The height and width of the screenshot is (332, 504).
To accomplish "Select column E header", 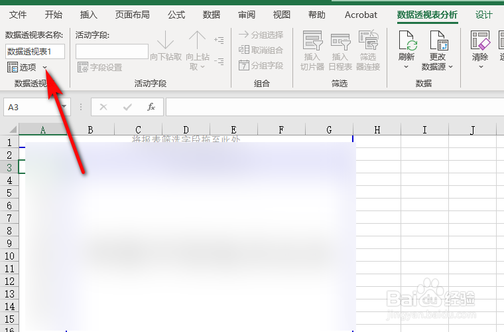I will [233, 129].
